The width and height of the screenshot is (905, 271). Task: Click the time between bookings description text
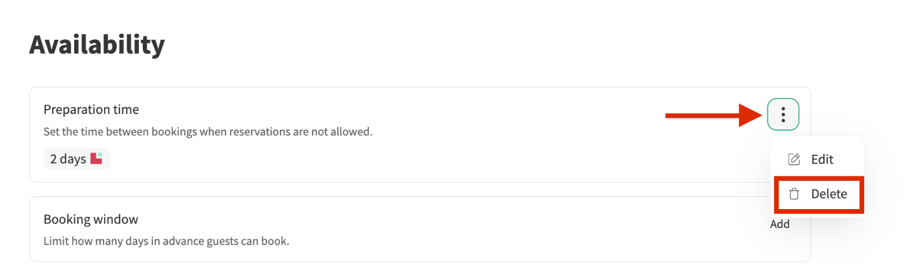(207, 132)
